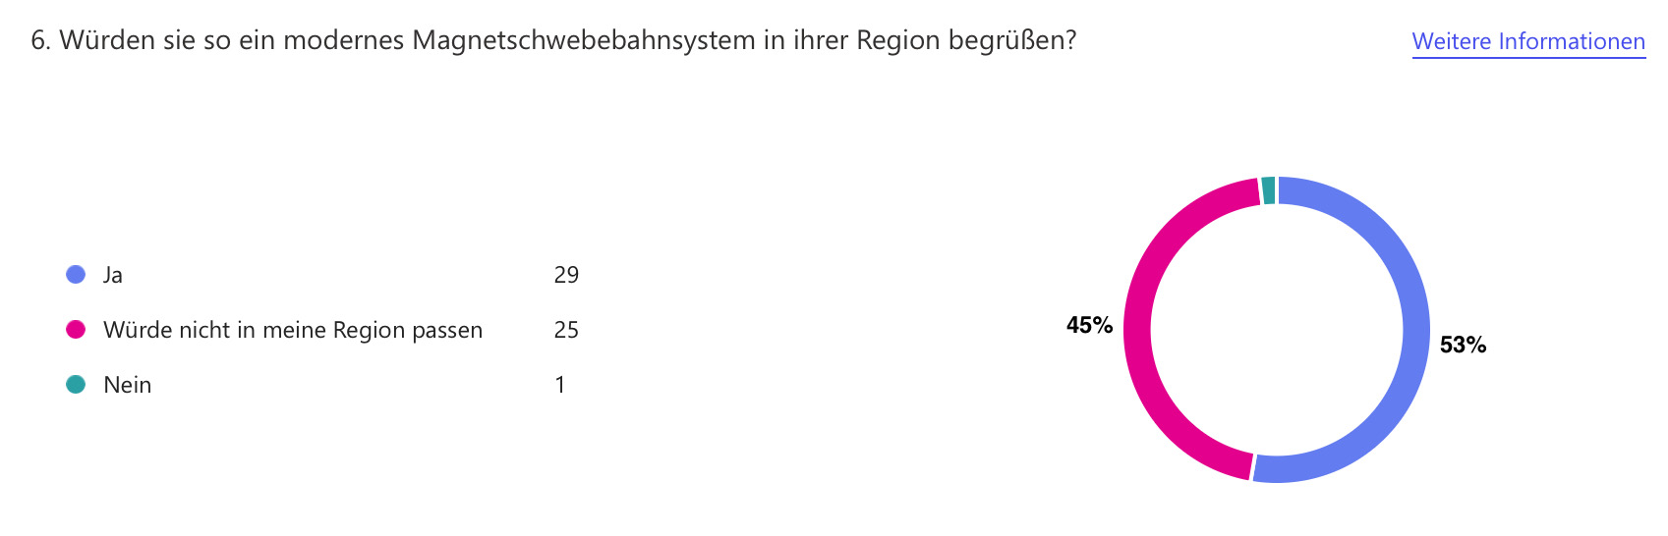
Task: Click the pink legend dot
Action: (76, 329)
